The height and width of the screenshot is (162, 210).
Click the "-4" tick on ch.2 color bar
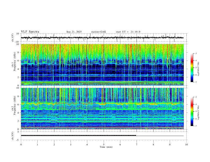pyautogui.click(x=195, y=104)
